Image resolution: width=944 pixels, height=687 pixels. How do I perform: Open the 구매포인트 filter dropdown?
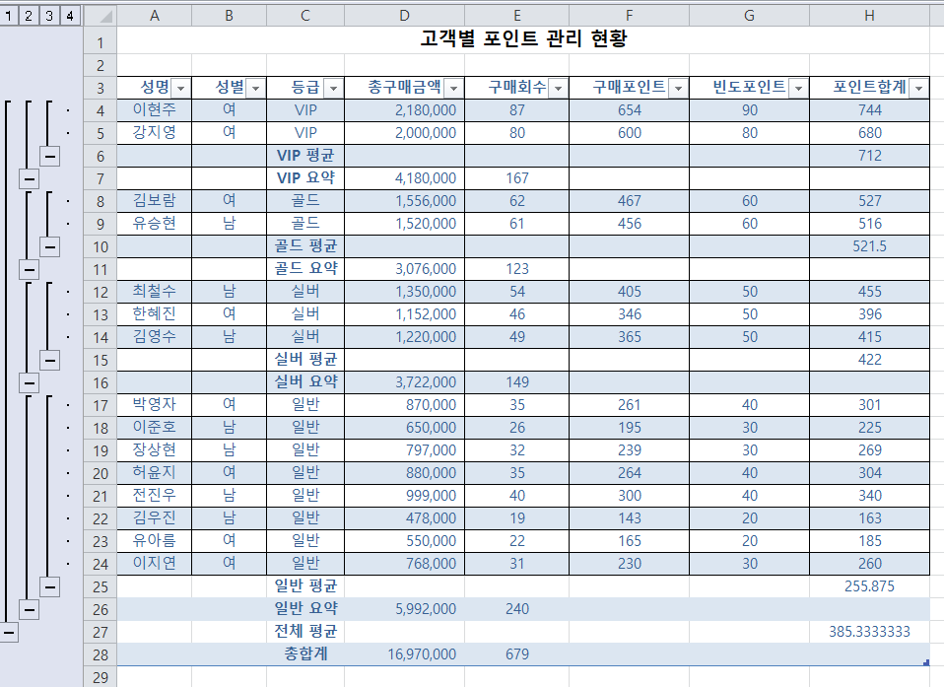coord(679,89)
